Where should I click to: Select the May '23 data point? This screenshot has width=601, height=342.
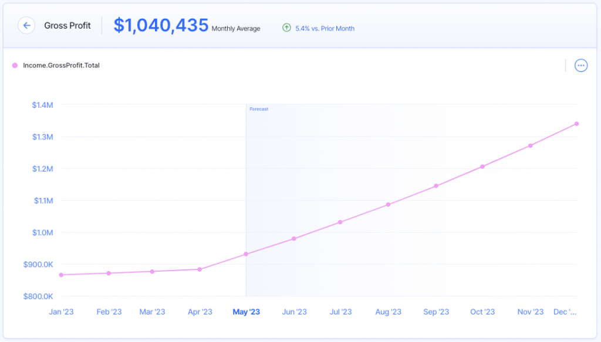pos(246,254)
